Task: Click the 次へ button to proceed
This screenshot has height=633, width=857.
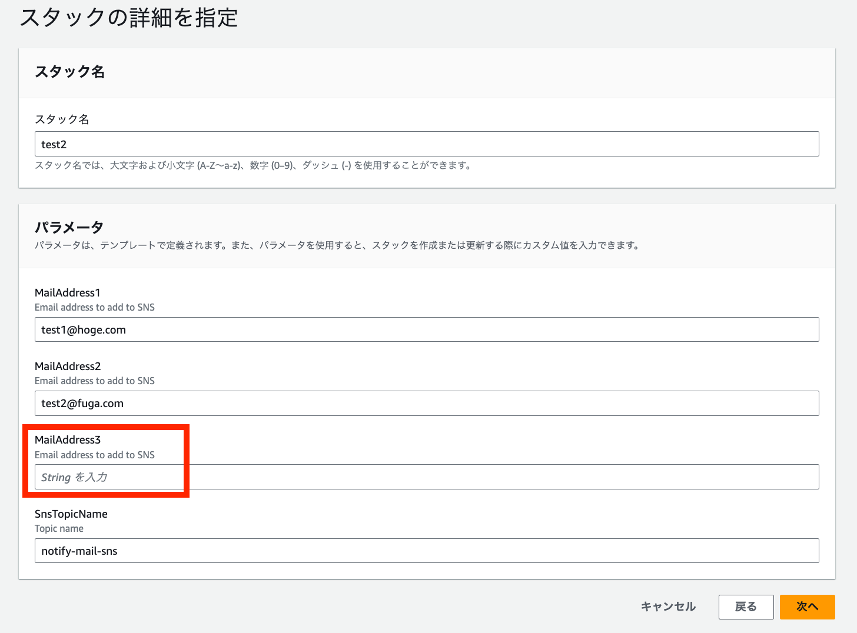Action: (x=807, y=607)
